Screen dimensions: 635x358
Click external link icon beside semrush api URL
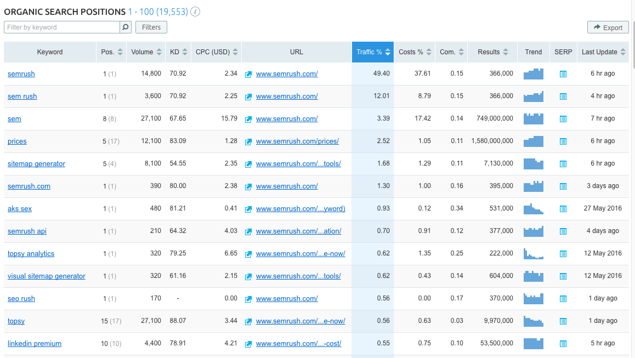[248, 231]
